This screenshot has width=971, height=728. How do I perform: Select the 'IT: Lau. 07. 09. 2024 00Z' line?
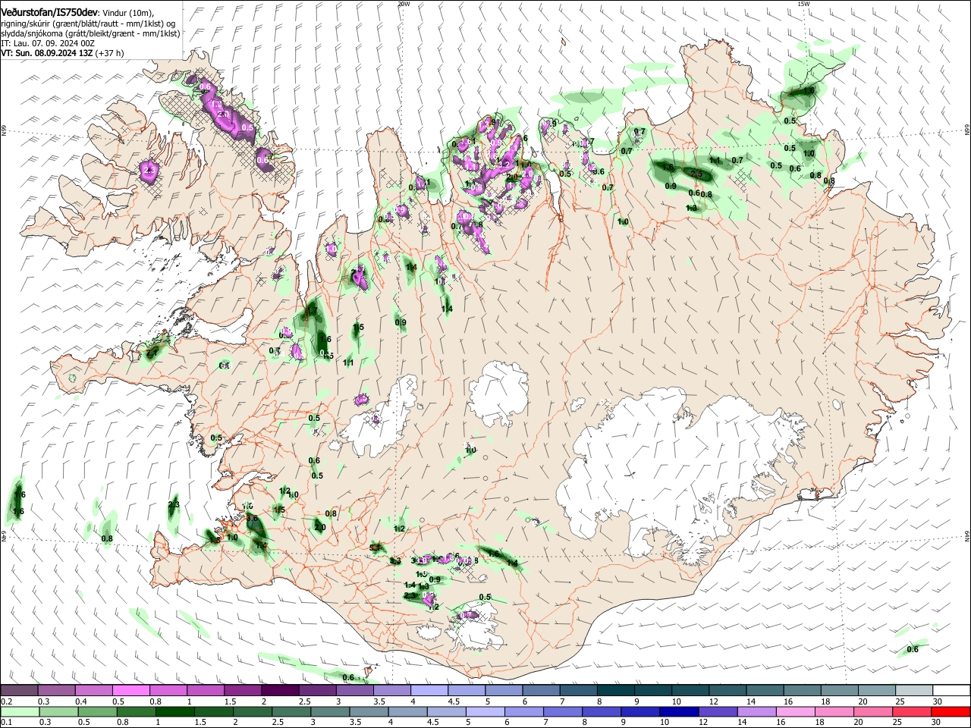point(48,43)
